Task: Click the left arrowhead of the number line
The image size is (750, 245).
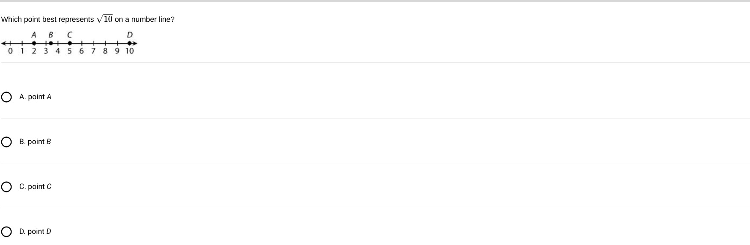Action: [4, 43]
